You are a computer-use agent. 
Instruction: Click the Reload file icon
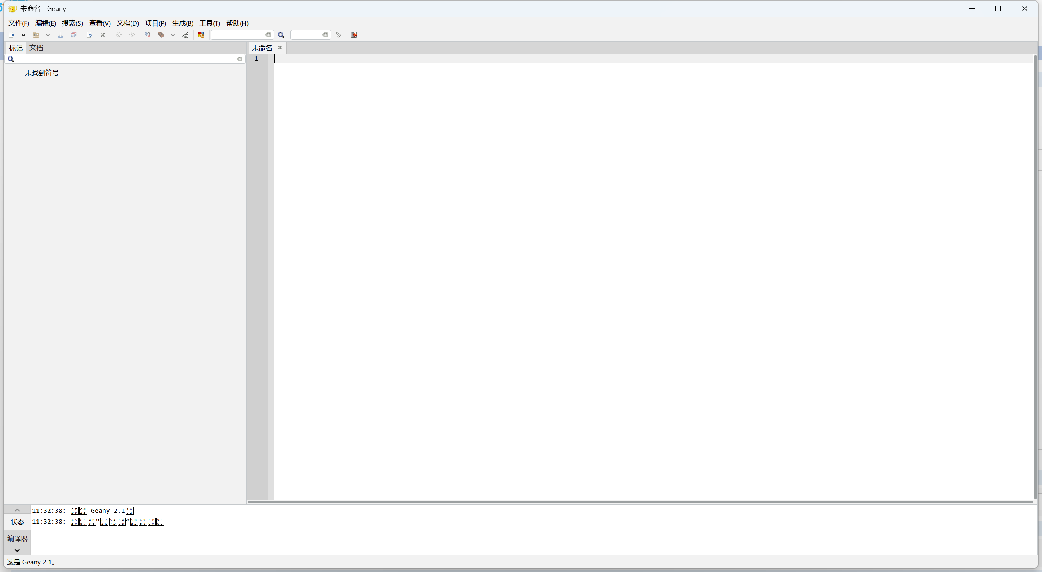(90, 35)
